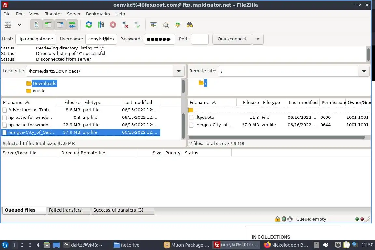
Task: Focus the Username input field
Action: point(101,39)
